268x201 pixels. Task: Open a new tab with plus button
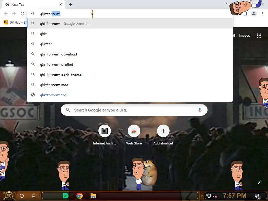pos(71,5)
